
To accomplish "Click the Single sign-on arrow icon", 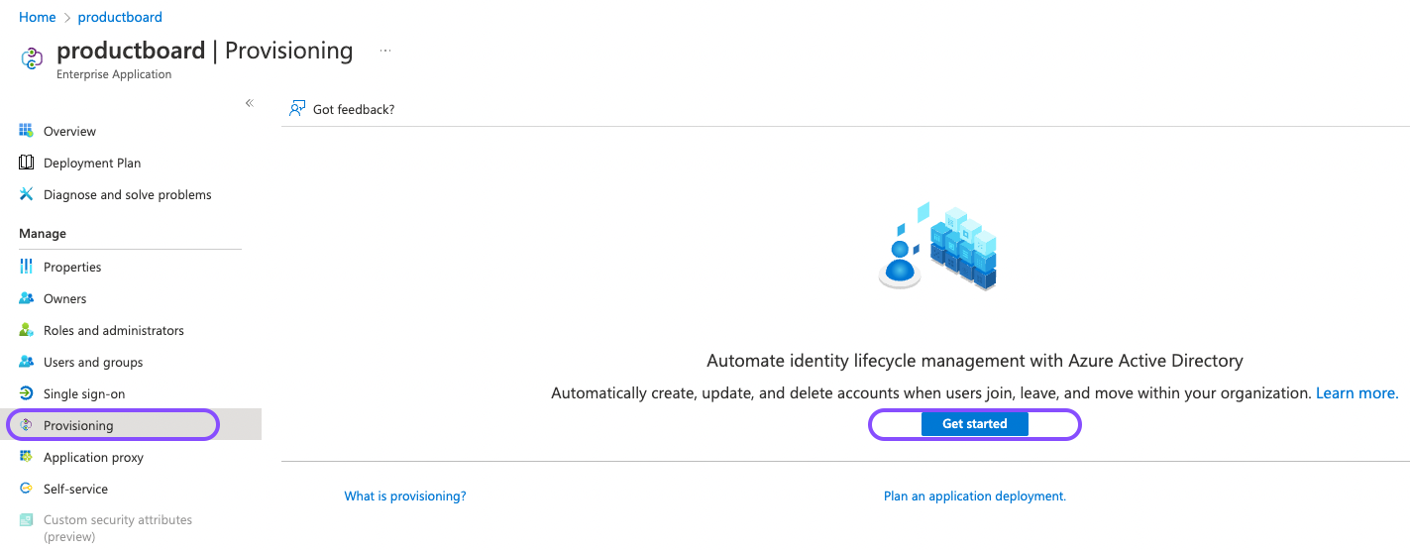I will click(27, 393).
